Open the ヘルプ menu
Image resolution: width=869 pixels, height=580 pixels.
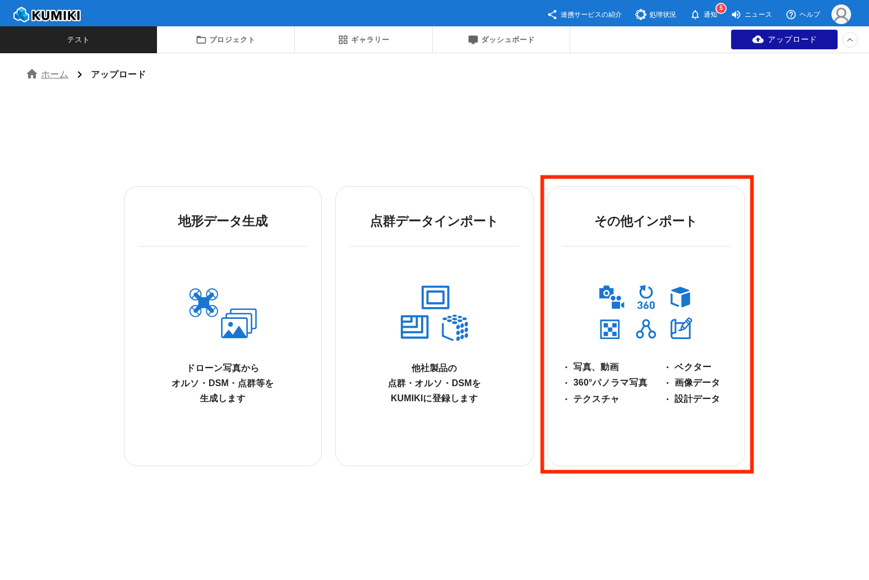803,15
